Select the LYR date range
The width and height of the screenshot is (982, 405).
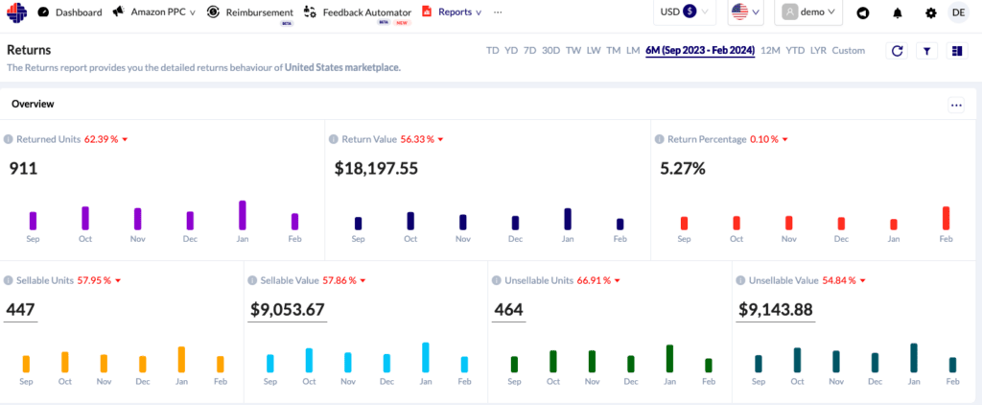pos(818,51)
